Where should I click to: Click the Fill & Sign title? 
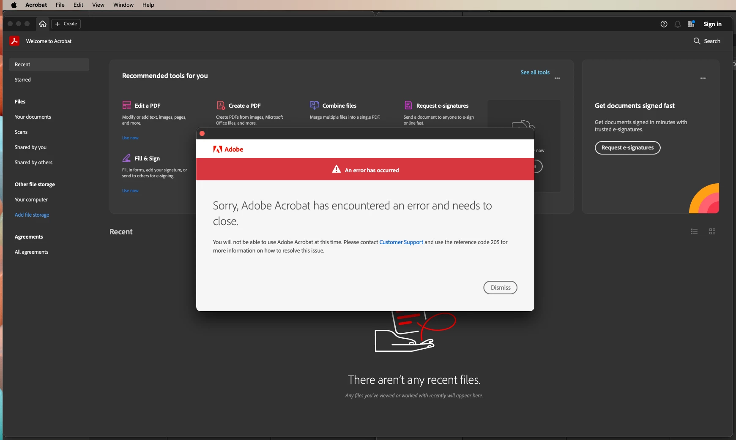pos(147,158)
